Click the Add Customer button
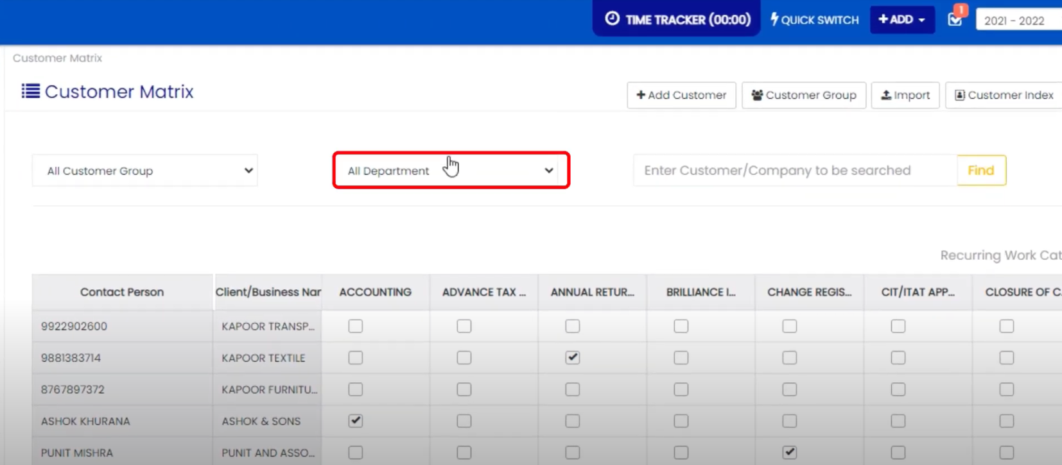 pyautogui.click(x=681, y=95)
